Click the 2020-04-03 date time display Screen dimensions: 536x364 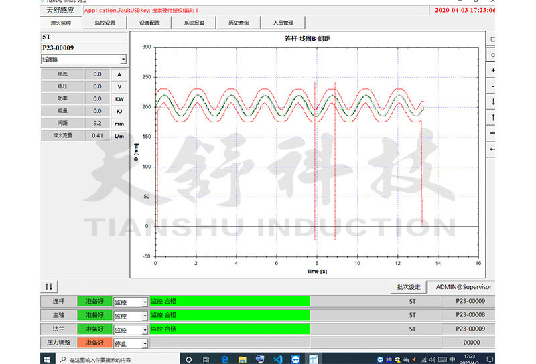tap(464, 10)
